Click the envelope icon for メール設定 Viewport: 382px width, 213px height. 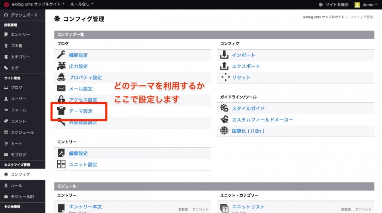coord(61,88)
